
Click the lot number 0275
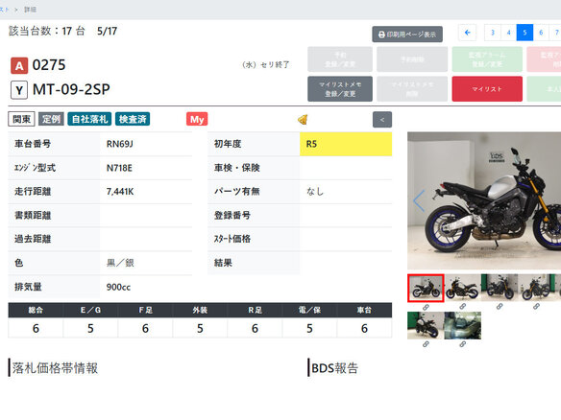click(49, 65)
